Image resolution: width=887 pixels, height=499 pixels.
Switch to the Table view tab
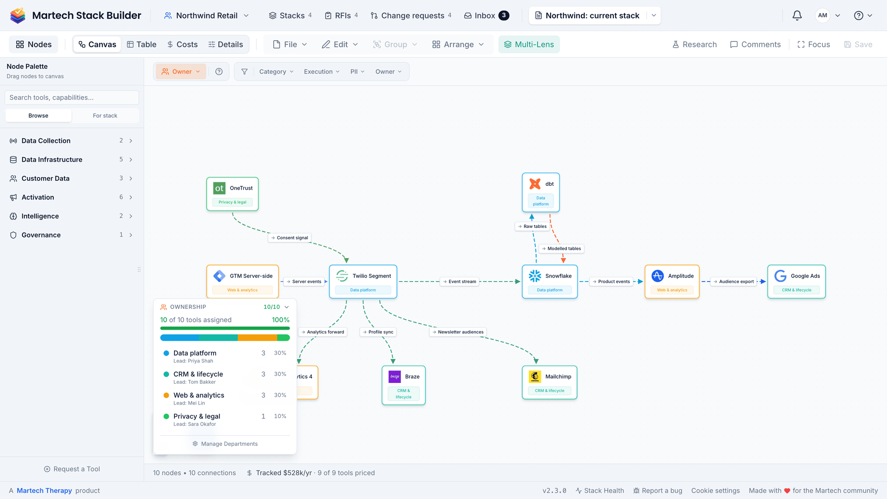coord(141,45)
